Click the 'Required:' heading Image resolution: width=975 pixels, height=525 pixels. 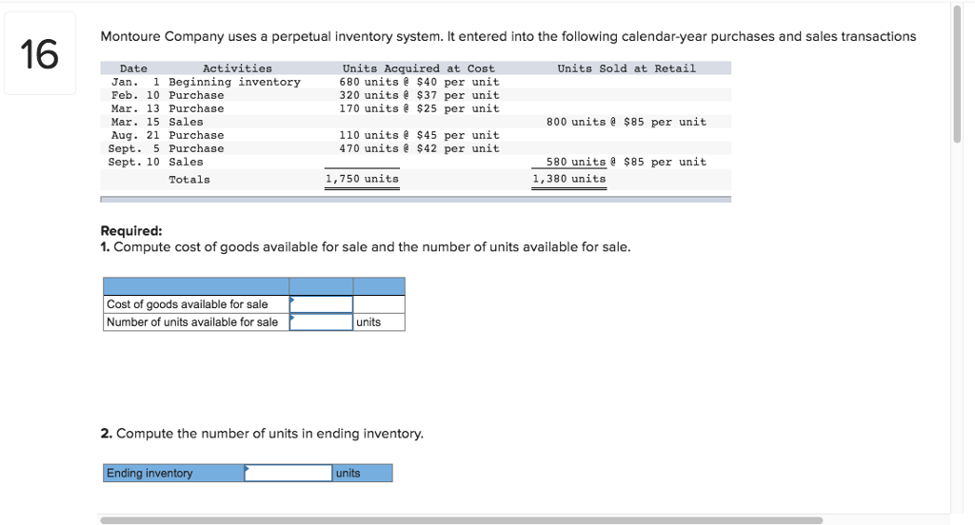click(x=131, y=230)
